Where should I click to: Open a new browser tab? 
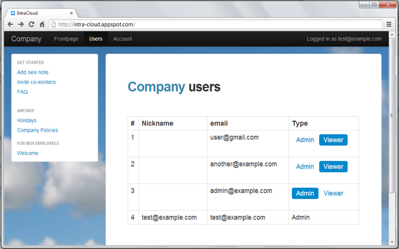(83, 13)
